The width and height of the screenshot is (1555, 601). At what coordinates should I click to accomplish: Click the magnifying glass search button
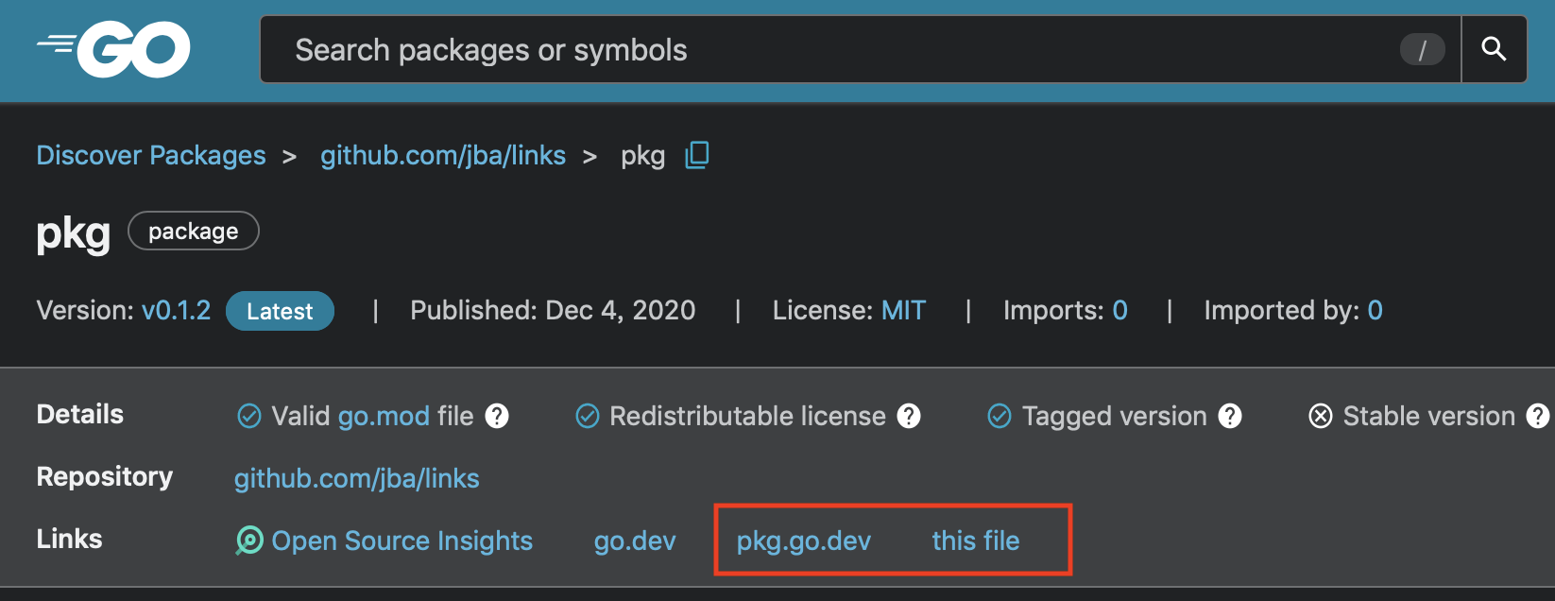tap(1494, 49)
